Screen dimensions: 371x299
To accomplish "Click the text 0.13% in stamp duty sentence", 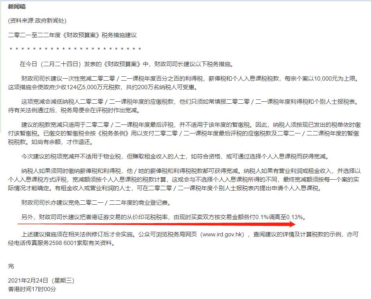I will pos(294,217).
